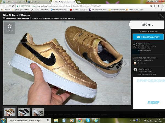
Task: Close the Alla Kalinina tab
Action: [x=49, y=2]
